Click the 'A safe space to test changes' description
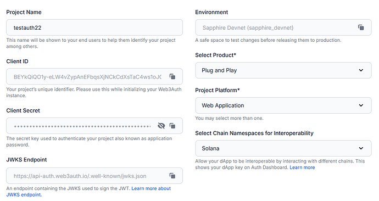379x201 pixels. [268, 40]
